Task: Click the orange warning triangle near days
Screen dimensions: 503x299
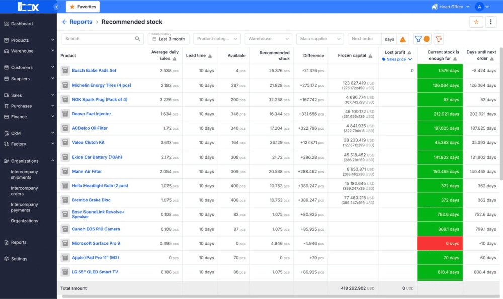Action: (403, 39)
